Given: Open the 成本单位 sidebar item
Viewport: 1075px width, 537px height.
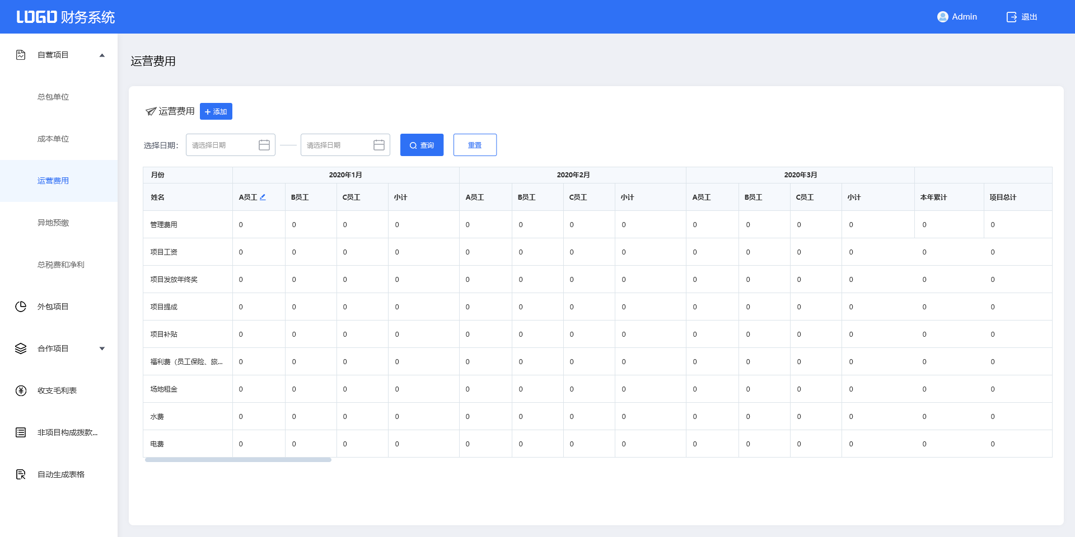Looking at the screenshot, I should (x=53, y=139).
